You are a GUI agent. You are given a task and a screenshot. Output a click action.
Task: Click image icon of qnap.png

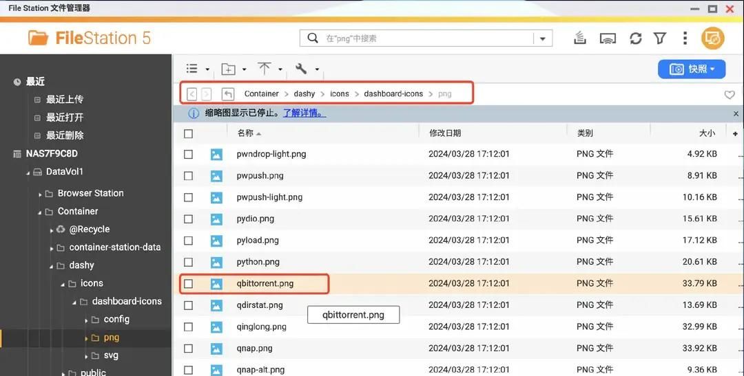coord(216,349)
